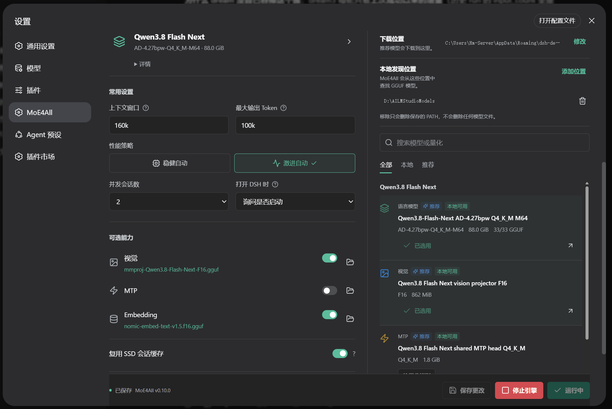Click the question mark beside 复用 SSD 会话缓存

[x=354, y=354]
